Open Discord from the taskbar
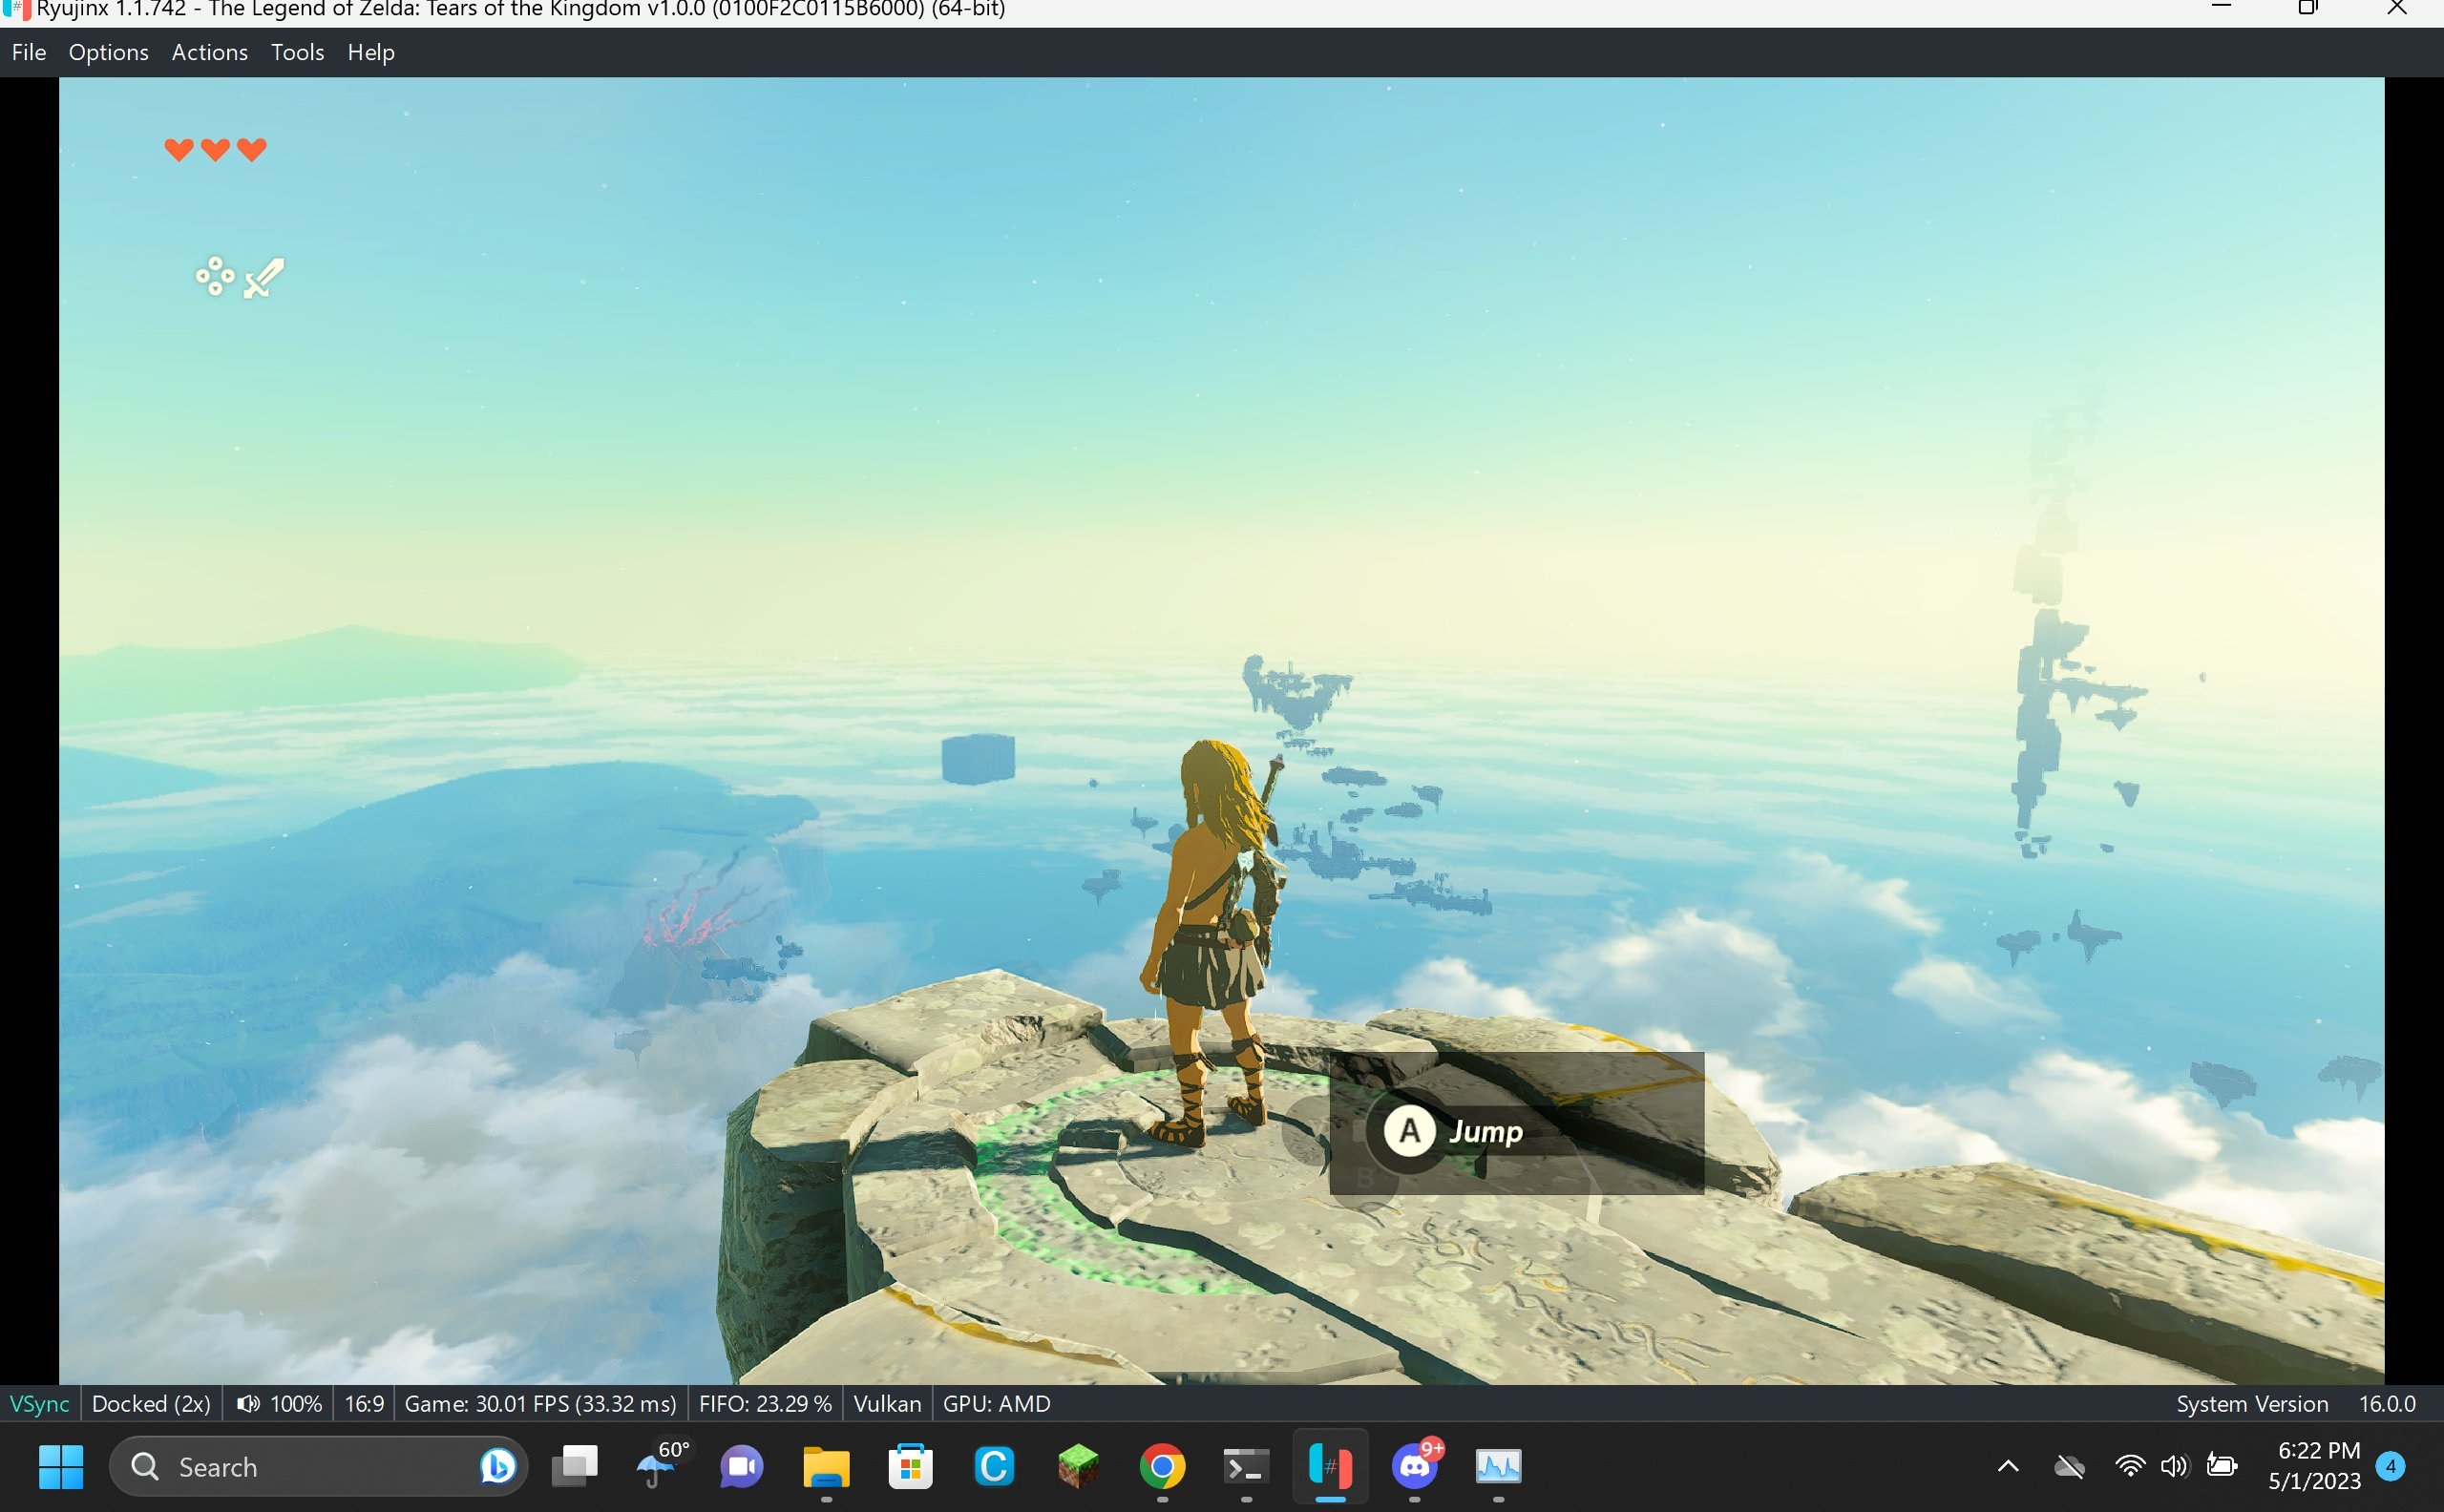2444x1512 pixels. pyautogui.click(x=1416, y=1465)
